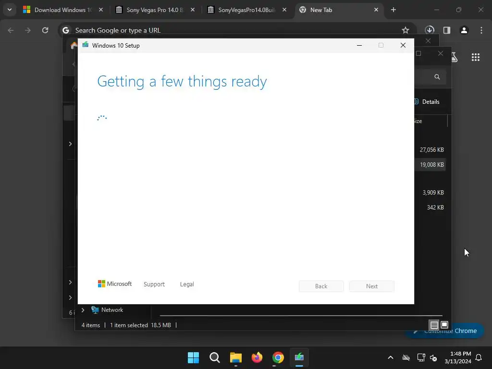Open Windows Start menu on taskbar

(x=193, y=357)
